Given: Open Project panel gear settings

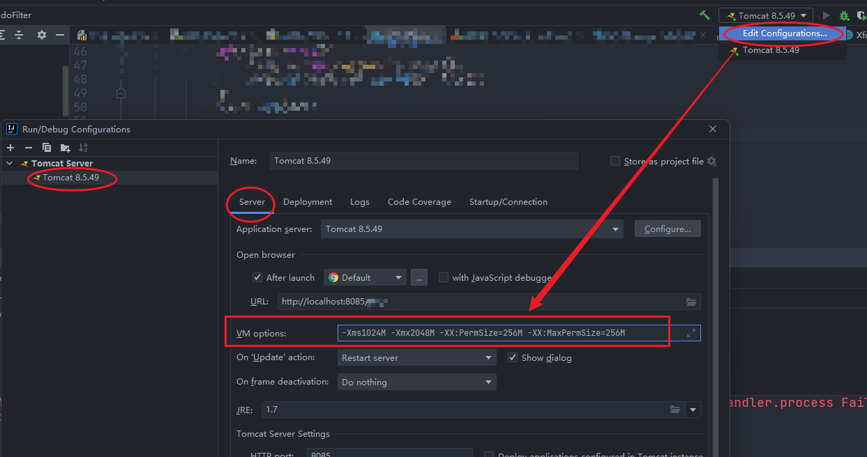Looking at the screenshot, I should point(42,35).
